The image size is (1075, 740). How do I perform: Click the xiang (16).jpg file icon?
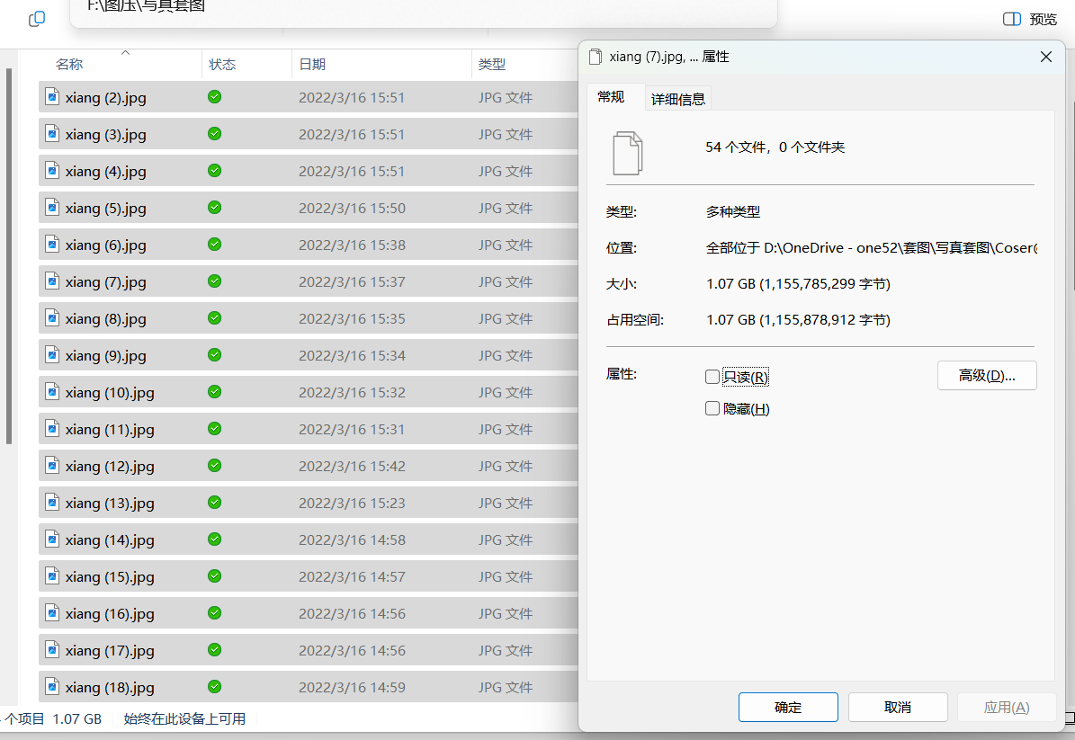click(52, 613)
